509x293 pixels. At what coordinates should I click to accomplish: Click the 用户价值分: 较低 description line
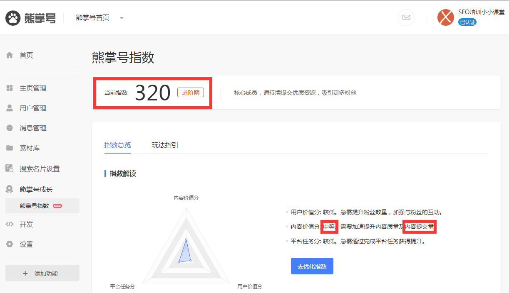pyautogui.click(x=366, y=212)
